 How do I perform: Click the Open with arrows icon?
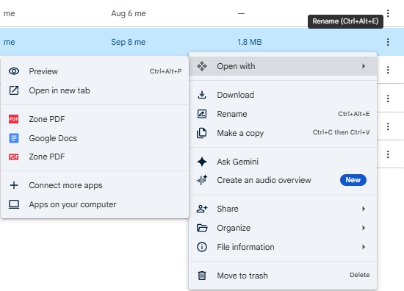tap(202, 66)
